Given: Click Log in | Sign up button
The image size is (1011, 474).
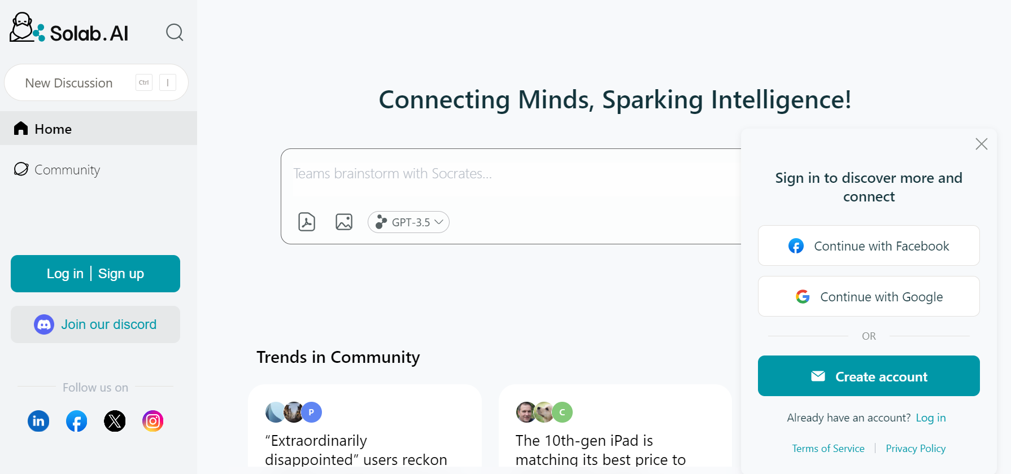Looking at the screenshot, I should click(x=95, y=274).
